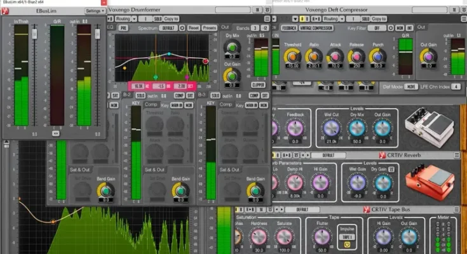This screenshot has height=254, width=467.
Task: Open the CRTIV Reverb menu icon
Action: (456, 155)
